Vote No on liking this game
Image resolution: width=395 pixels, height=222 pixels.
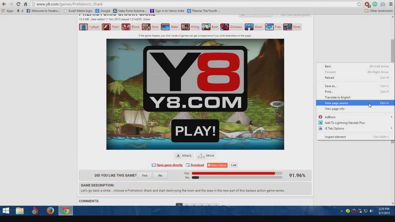coord(160,175)
